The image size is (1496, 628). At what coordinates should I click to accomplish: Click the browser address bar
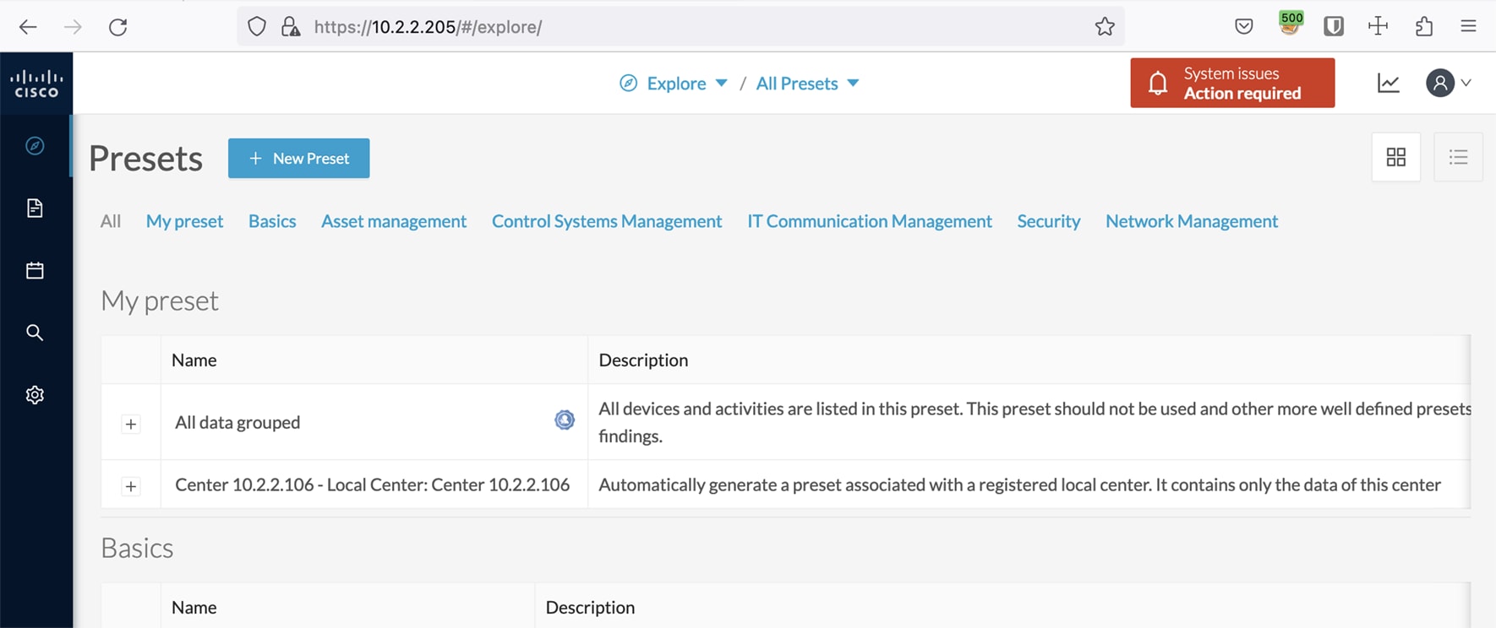[676, 27]
